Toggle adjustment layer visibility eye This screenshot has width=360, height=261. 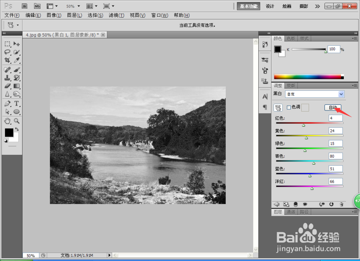(x=305, y=204)
